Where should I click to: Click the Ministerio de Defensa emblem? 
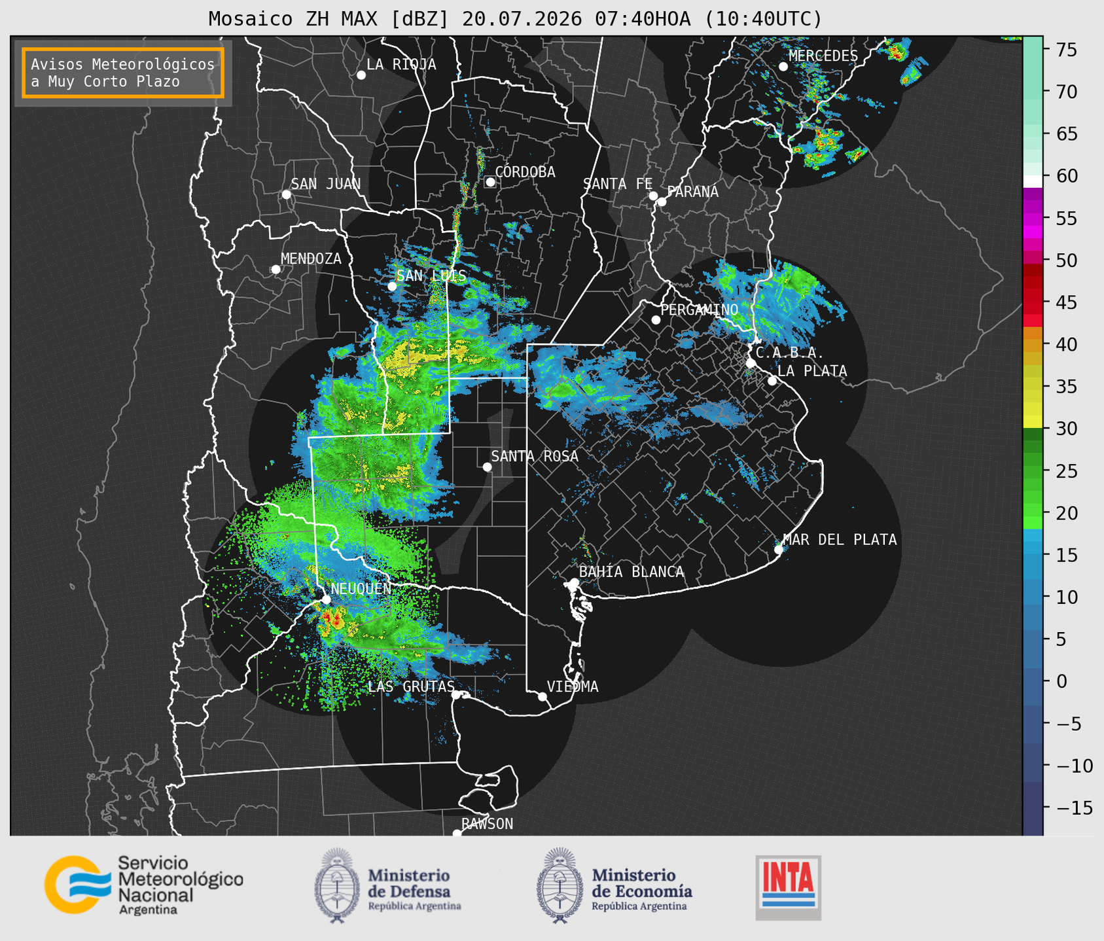tap(336, 885)
